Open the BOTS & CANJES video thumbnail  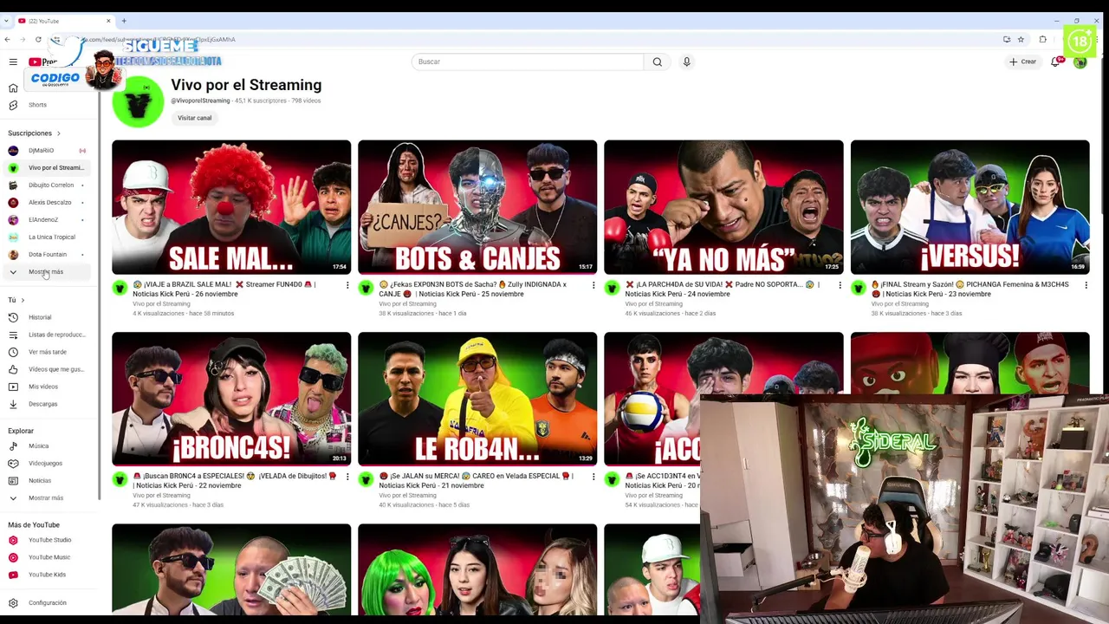coord(477,207)
